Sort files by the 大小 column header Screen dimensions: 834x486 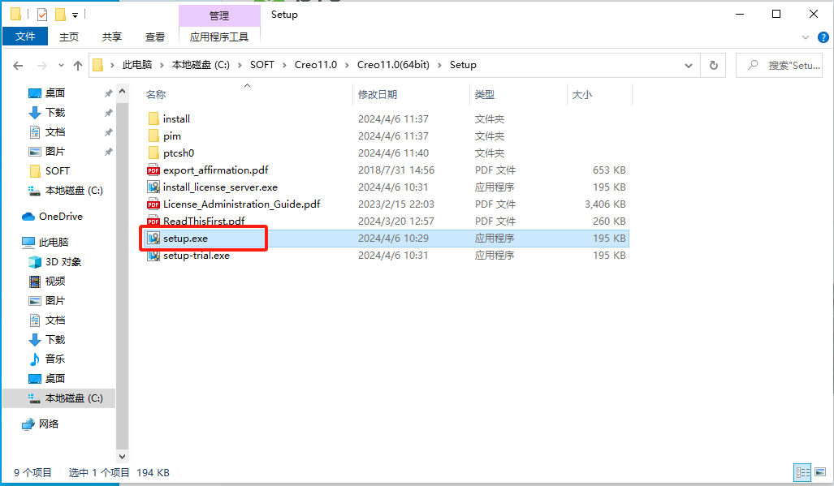pyautogui.click(x=582, y=95)
